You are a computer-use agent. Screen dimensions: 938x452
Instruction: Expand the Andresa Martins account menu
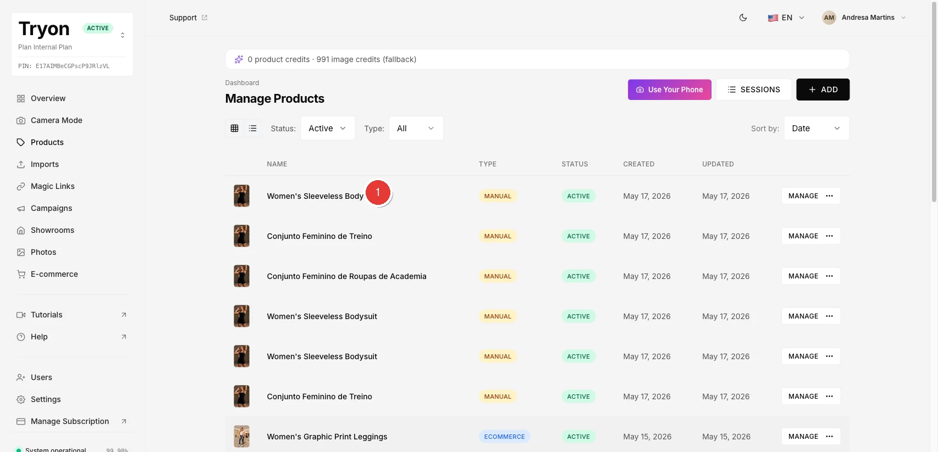[x=864, y=18]
